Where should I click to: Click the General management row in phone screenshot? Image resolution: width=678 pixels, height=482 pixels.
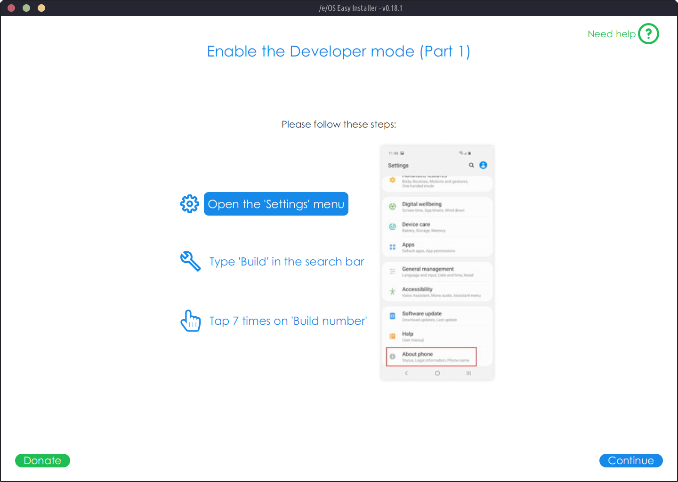click(436, 272)
